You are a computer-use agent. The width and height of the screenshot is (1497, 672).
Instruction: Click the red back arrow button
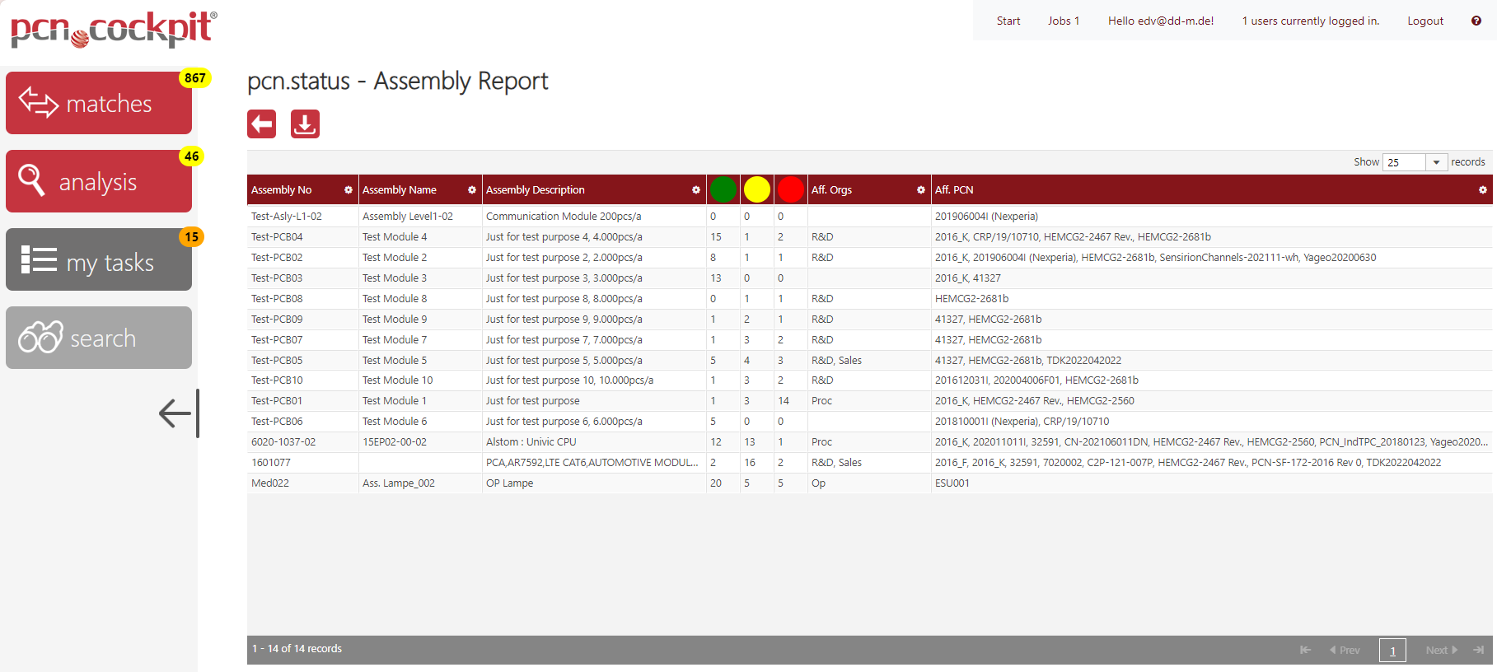262,124
